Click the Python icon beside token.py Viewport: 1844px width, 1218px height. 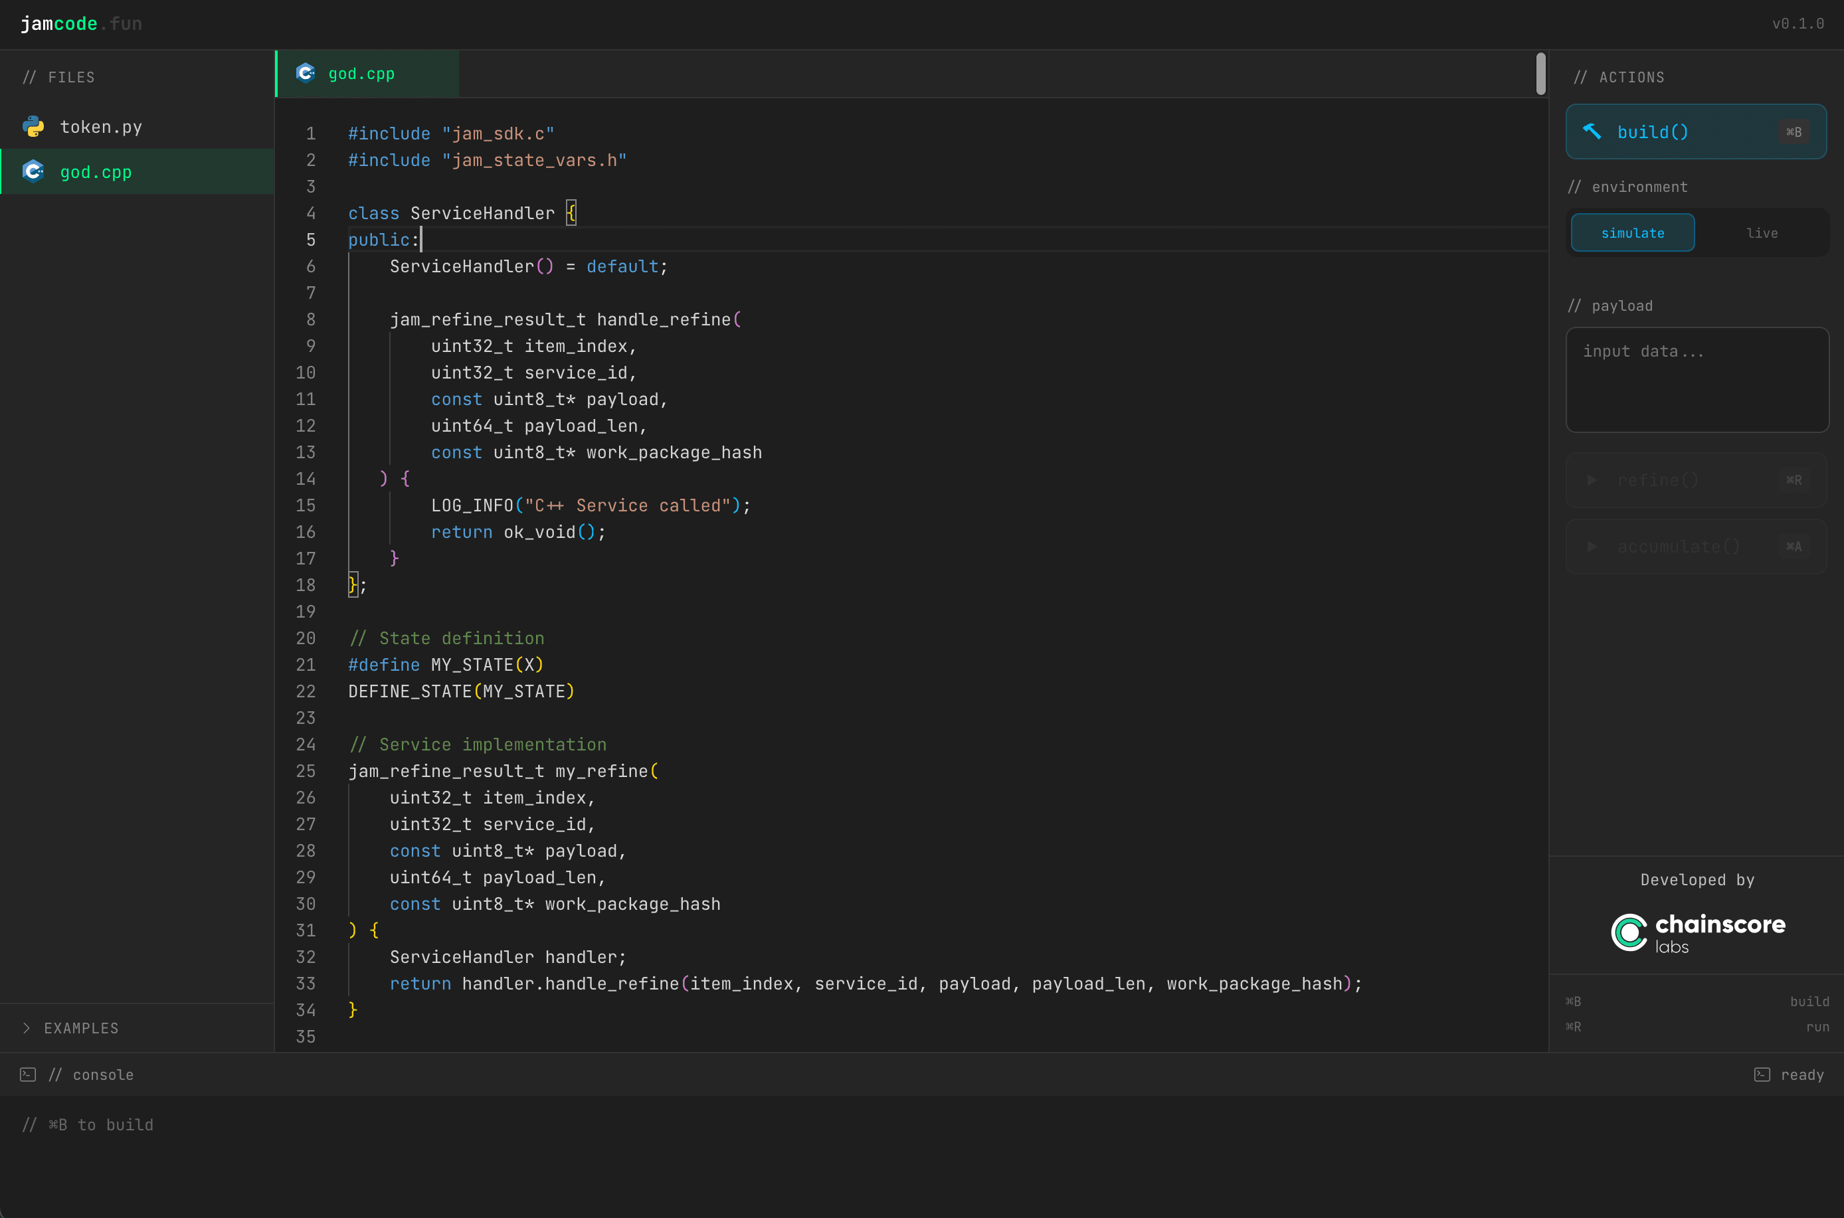(33, 127)
